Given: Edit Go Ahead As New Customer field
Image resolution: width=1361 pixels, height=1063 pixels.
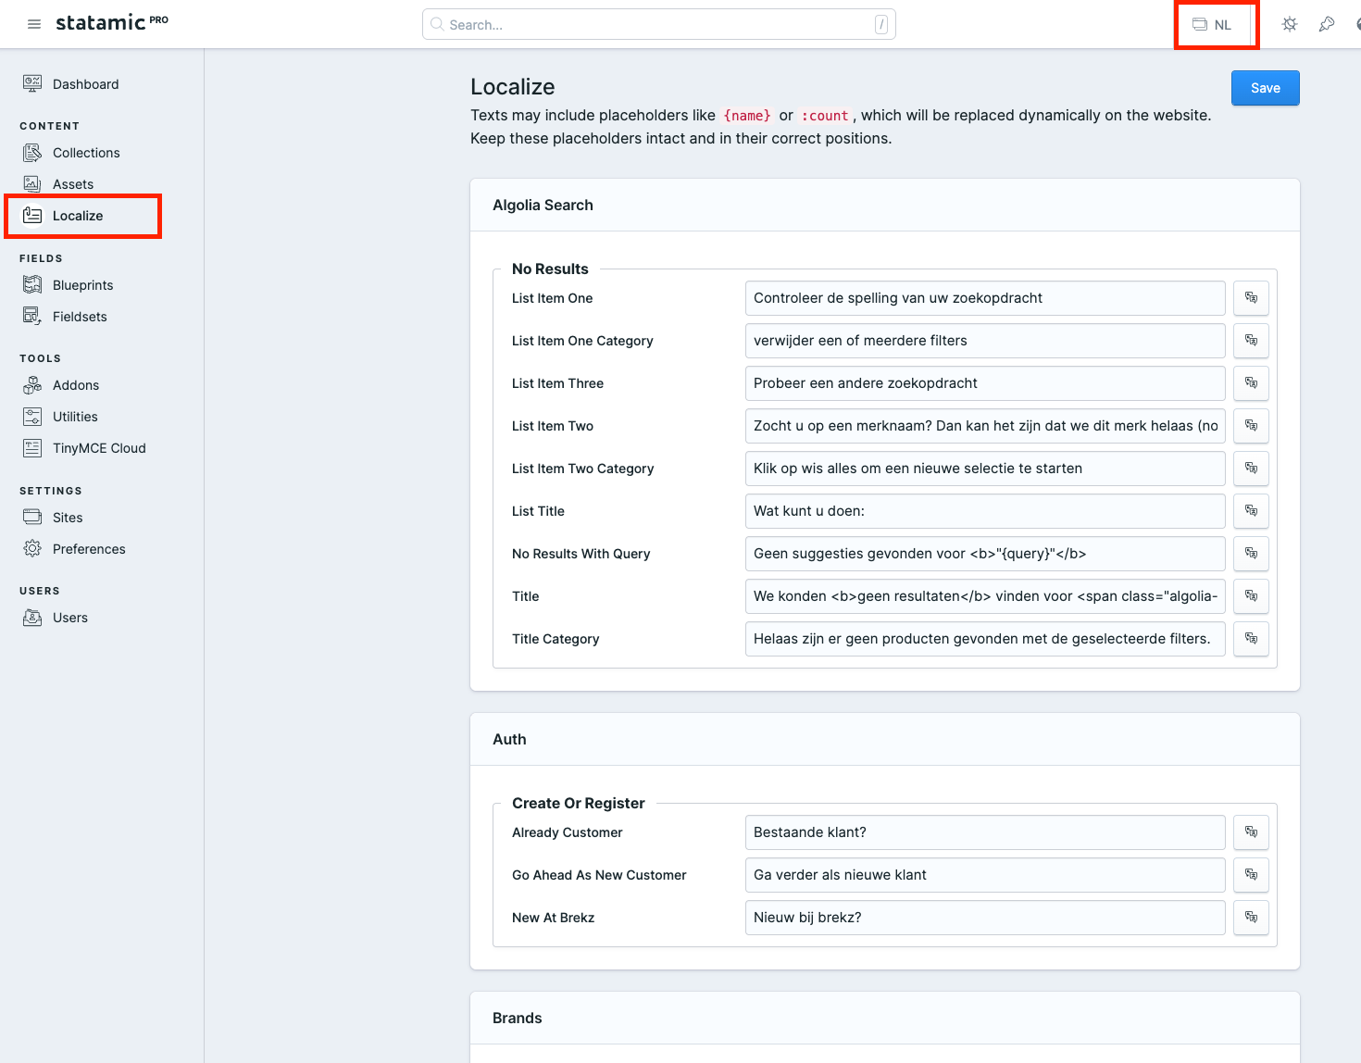Looking at the screenshot, I should pyautogui.click(x=985, y=875).
